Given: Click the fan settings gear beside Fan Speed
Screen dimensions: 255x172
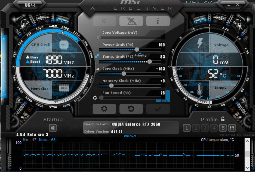Looking at the screenshot, I should (x=95, y=98).
